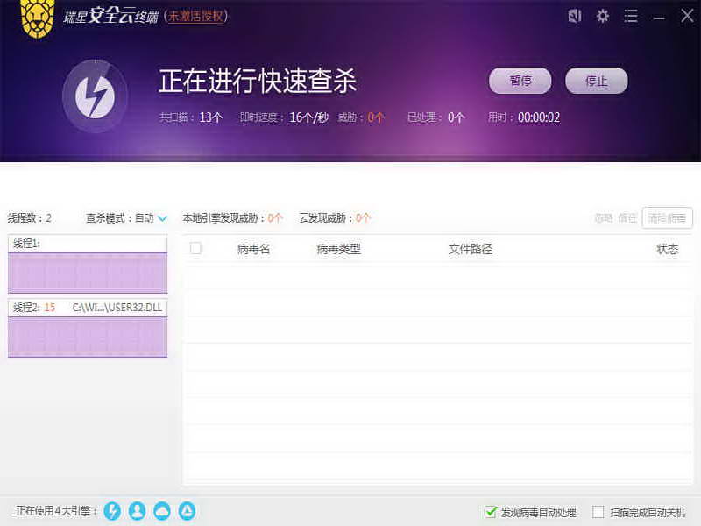Click the 线程数: 2 label

tap(30, 218)
